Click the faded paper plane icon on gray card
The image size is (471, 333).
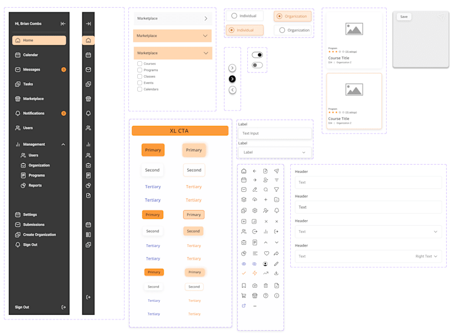(441, 16)
